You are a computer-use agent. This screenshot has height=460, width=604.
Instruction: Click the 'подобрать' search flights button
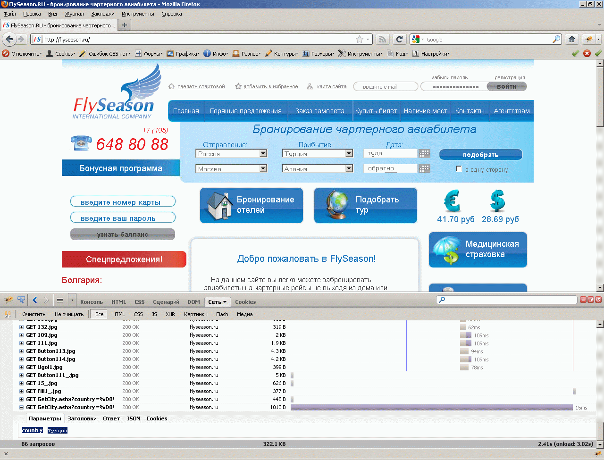click(x=481, y=154)
